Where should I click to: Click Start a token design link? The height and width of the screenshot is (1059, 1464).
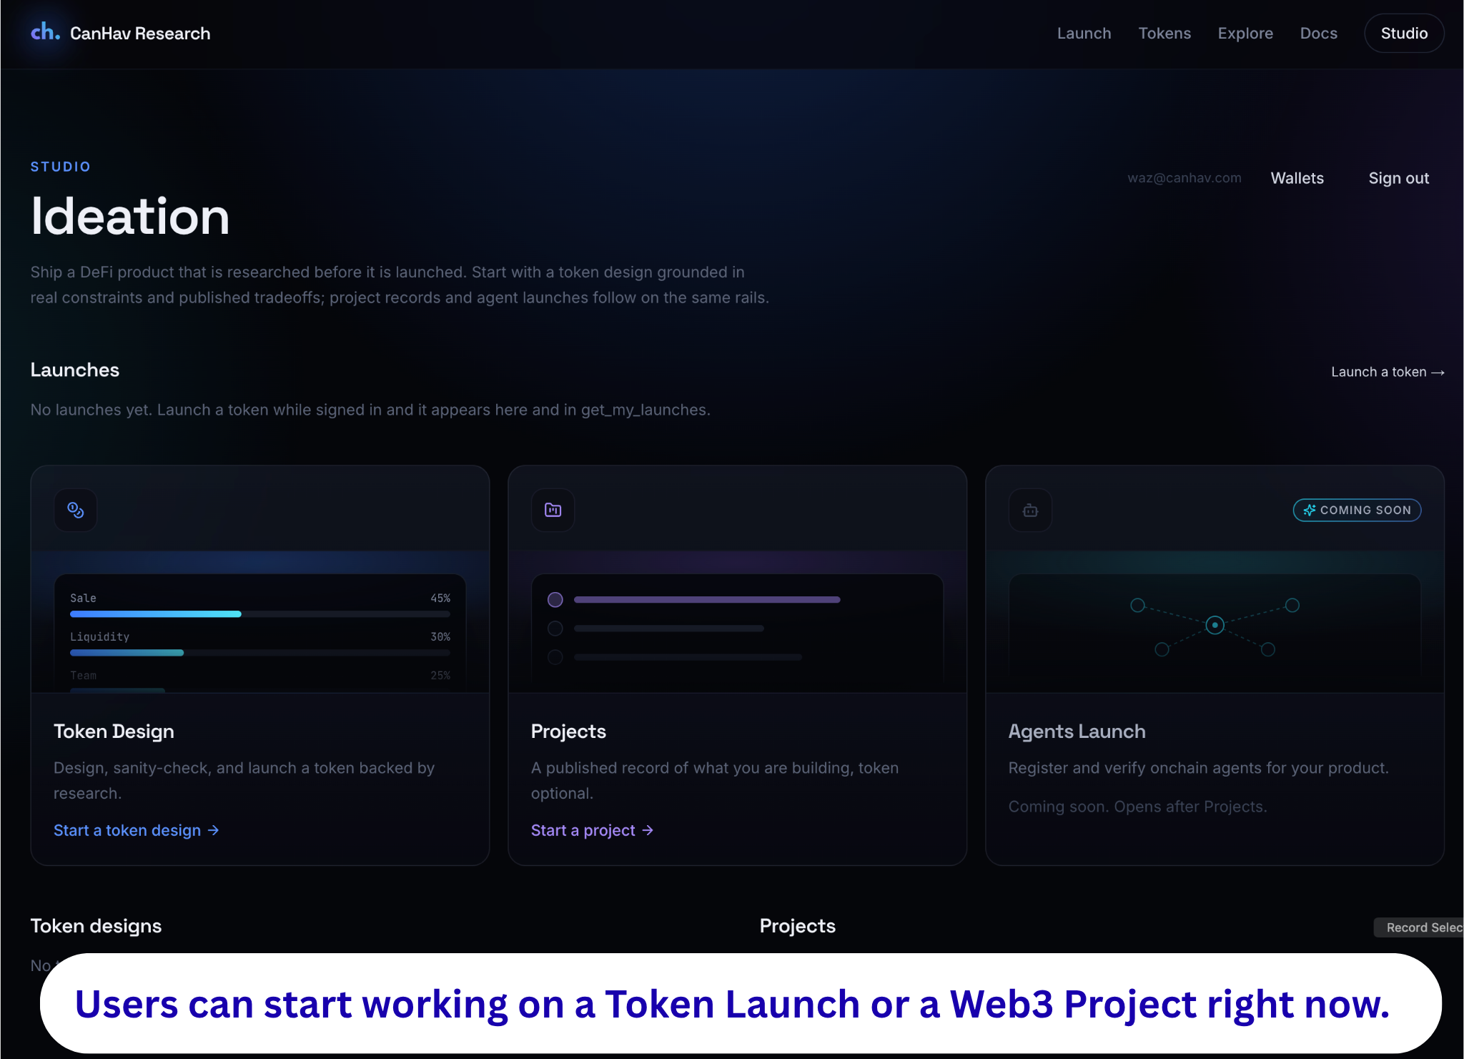136,830
